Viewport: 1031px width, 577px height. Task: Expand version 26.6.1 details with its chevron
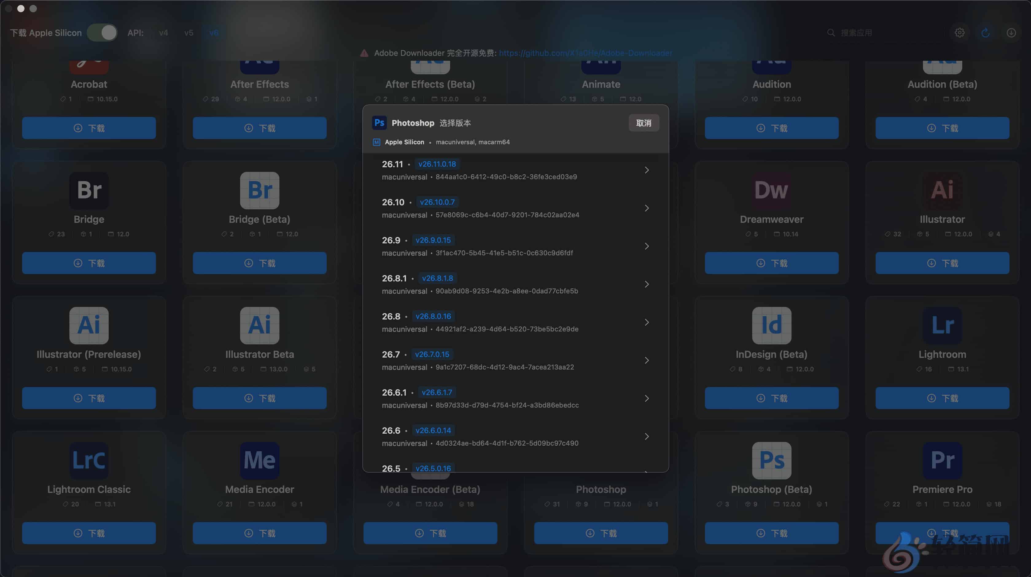click(647, 398)
